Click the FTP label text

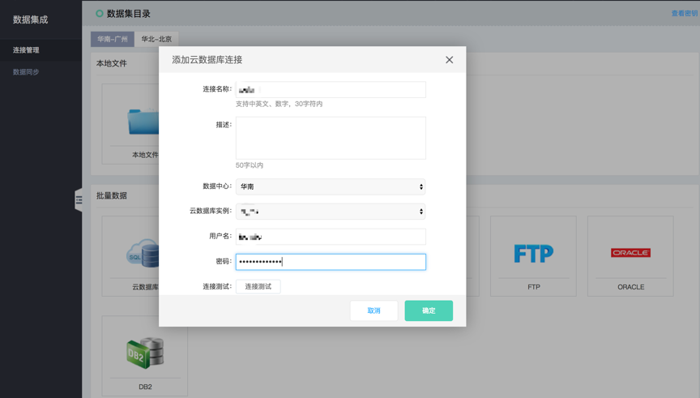coord(533,287)
